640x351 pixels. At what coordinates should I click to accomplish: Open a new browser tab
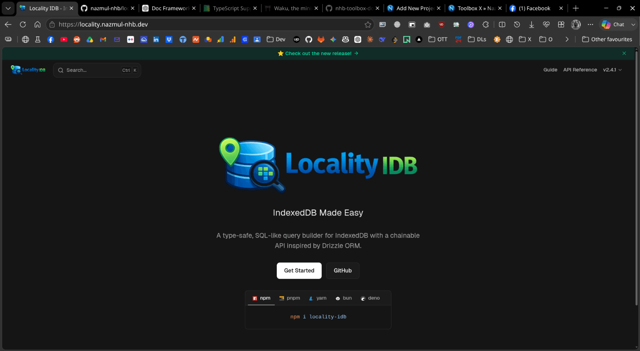[x=576, y=8]
